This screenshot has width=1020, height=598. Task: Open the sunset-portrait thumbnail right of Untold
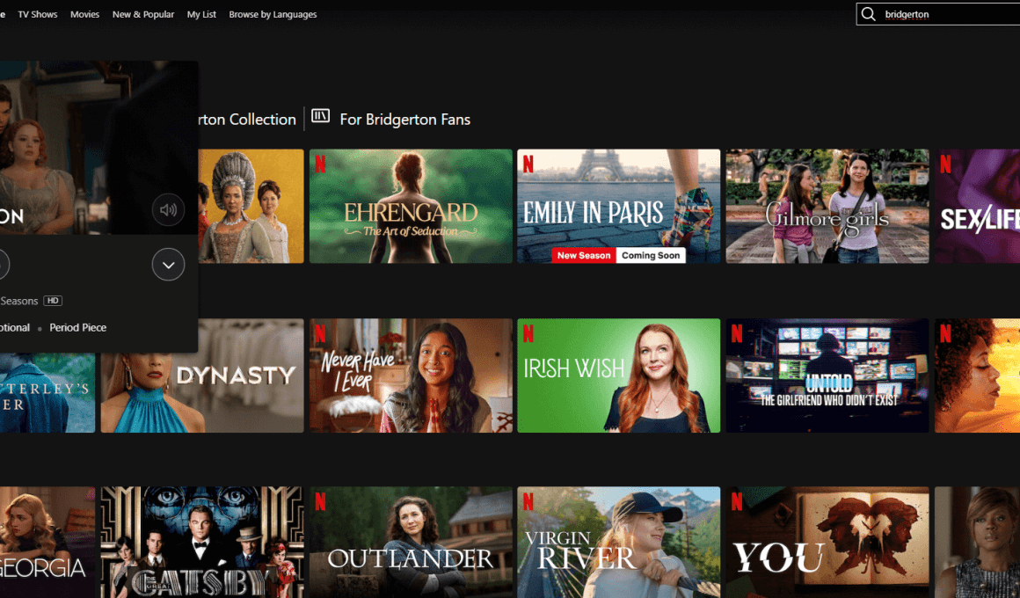click(x=977, y=376)
